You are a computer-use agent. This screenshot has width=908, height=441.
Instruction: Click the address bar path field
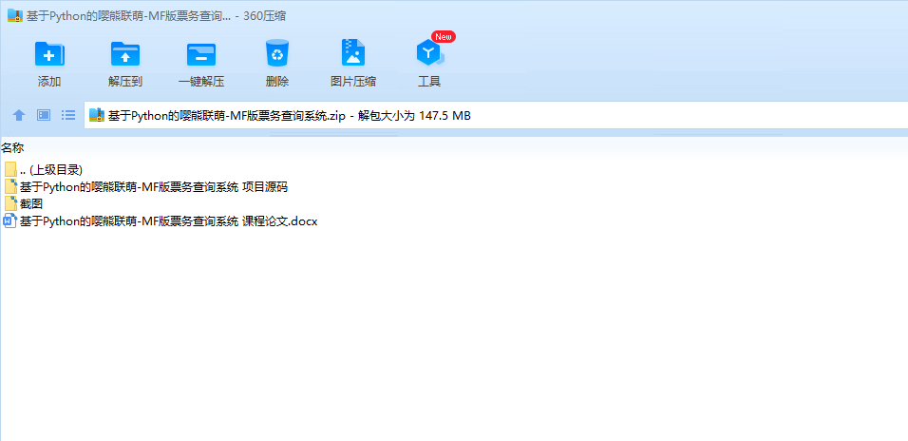click(497, 115)
